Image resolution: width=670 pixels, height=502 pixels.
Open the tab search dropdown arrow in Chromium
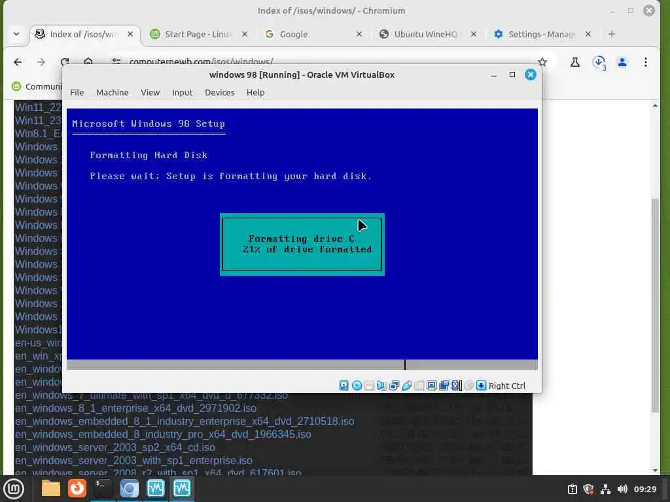(x=16, y=34)
